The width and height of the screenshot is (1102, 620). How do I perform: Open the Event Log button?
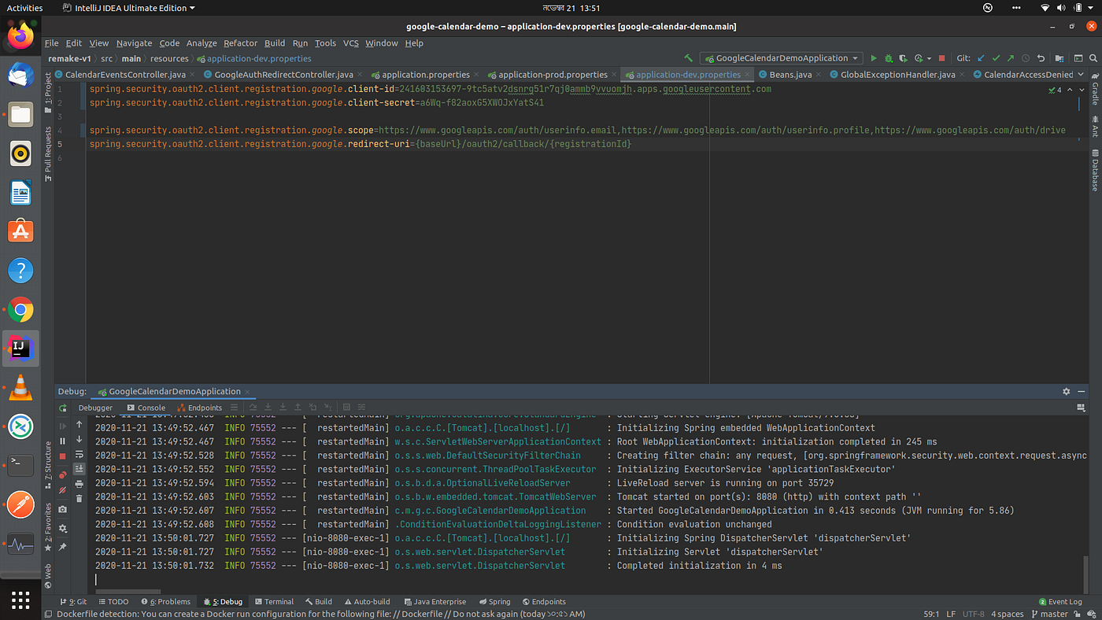(x=1060, y=602)
